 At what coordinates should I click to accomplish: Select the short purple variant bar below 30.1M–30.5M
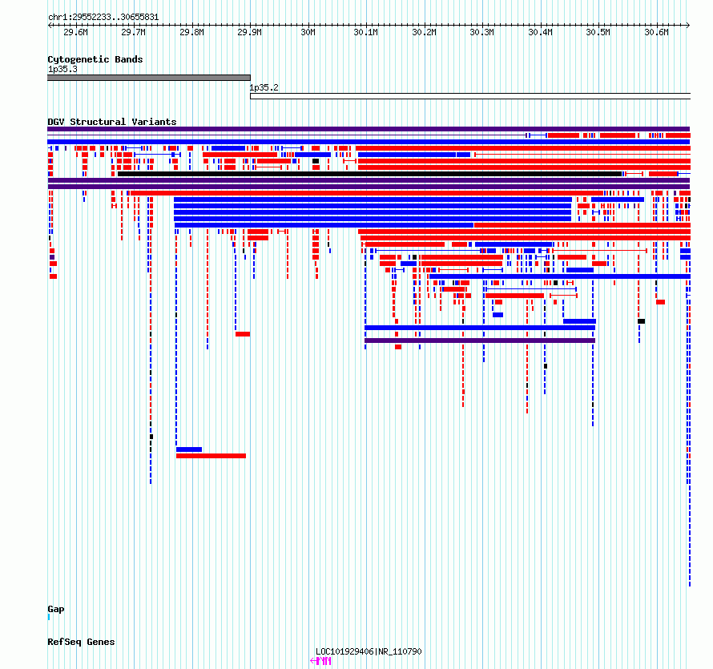coord(480,341)
